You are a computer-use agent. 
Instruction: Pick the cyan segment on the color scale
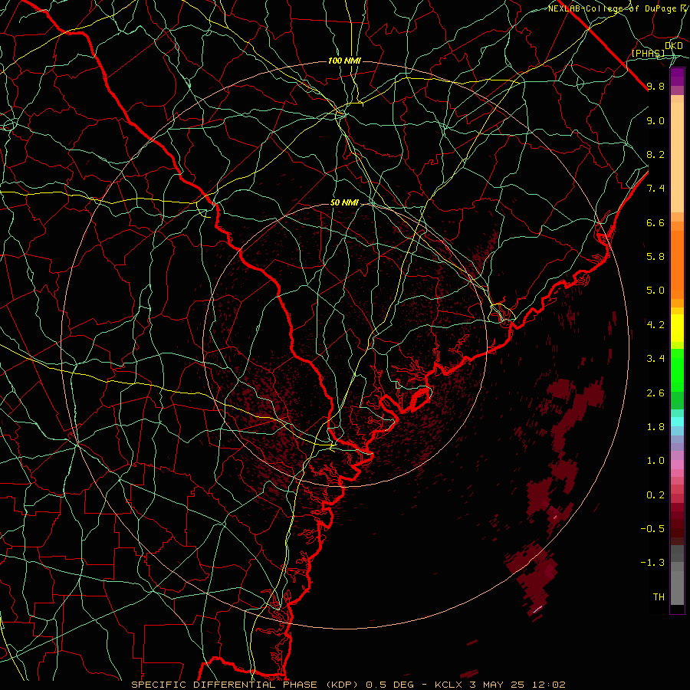pyautogui.click(x=677, y=422)
